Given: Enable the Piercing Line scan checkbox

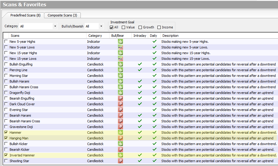Looking at the screenshot, I should tap(6, 70).
